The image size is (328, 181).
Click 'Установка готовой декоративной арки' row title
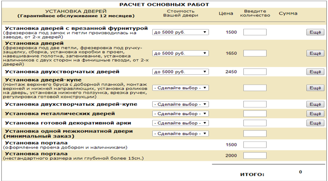click(68, 123)
